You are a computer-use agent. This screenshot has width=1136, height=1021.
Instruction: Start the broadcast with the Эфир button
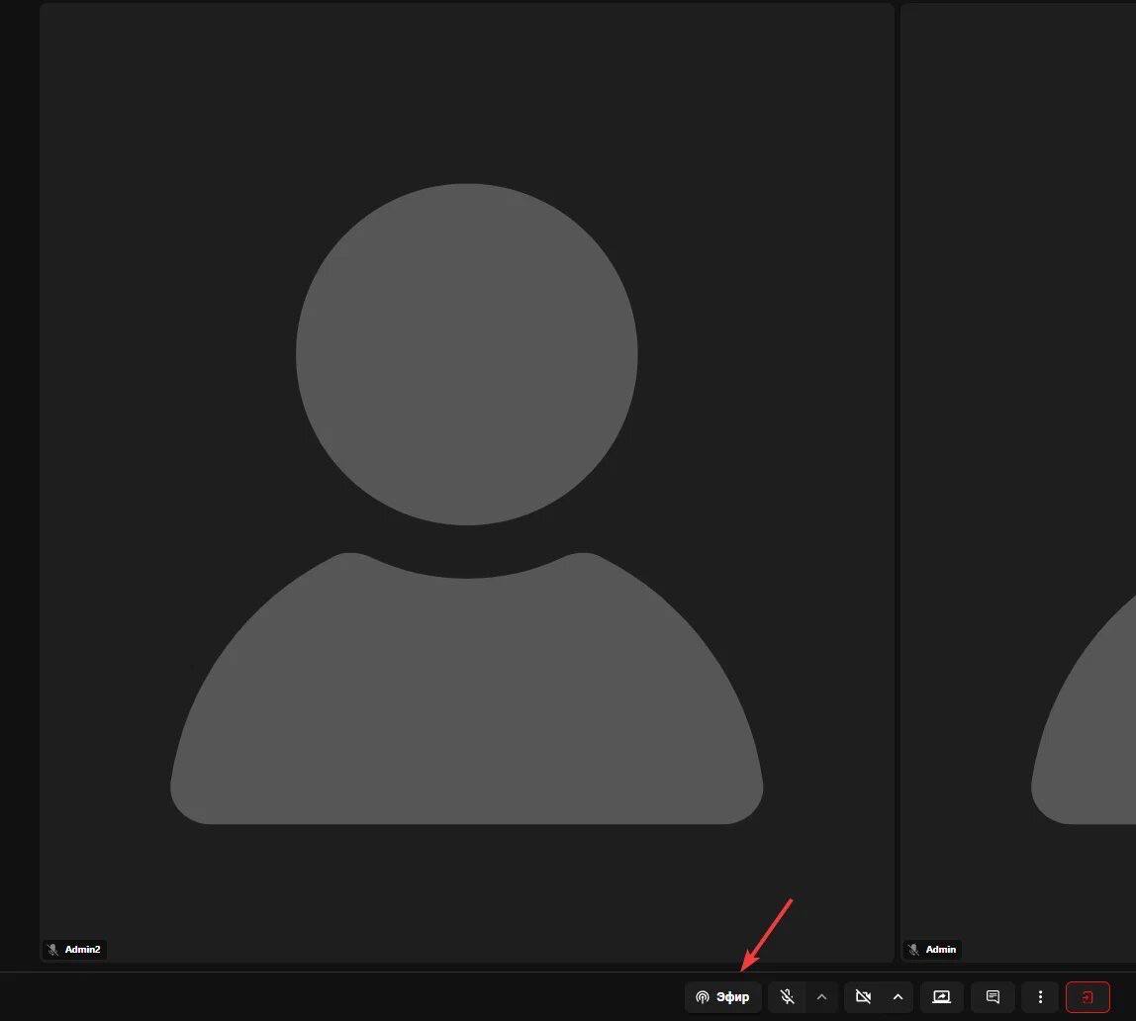click(723, 997)
